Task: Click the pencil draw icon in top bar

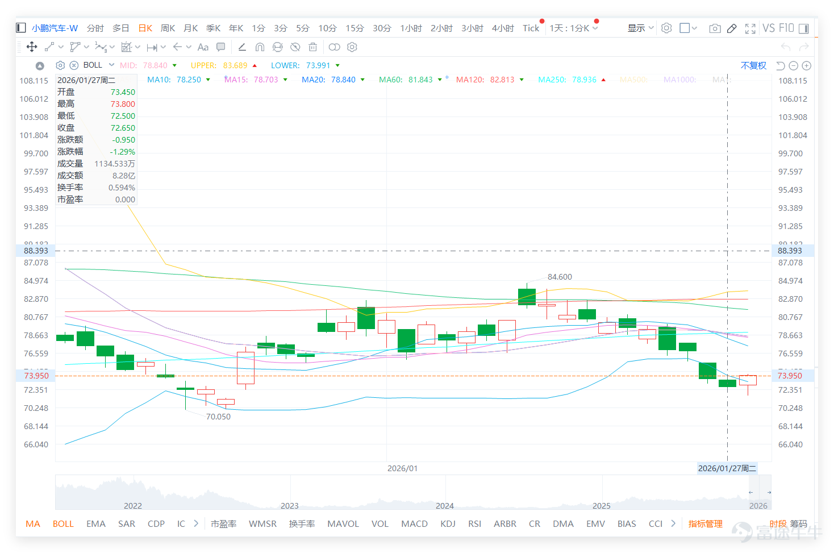Action: point(732,28)
